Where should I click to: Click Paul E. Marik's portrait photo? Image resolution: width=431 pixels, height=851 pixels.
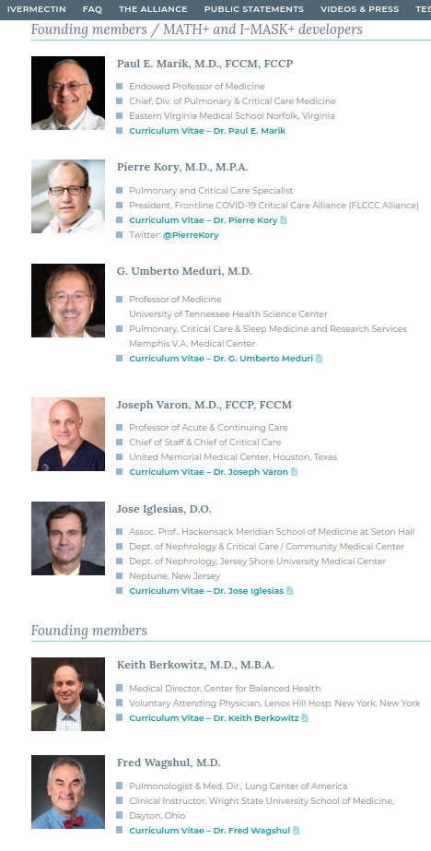click(68, 93)
